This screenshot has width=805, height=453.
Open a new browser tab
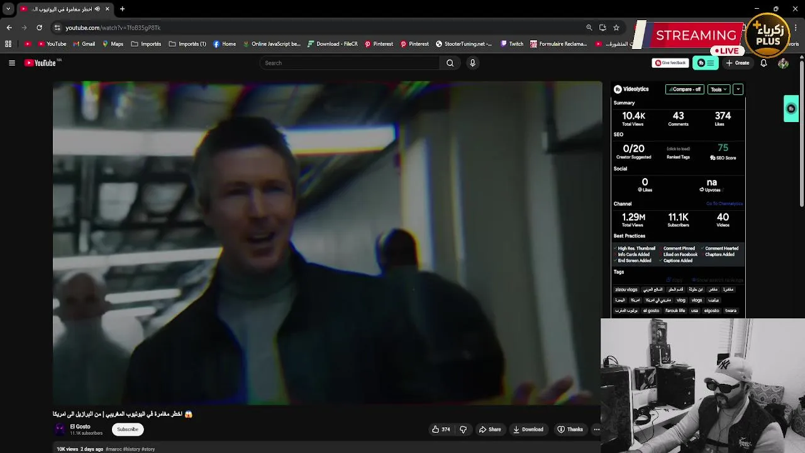point(123,9)
